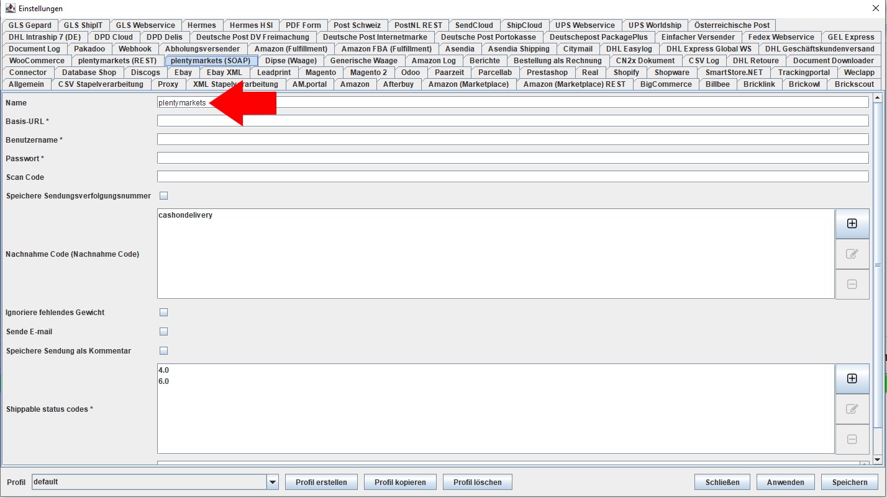Image resolution: width=887 pixels, height=498 pixels.
Task: Switch to the UPS Worldship tab
Action: [x=655, y=25]
